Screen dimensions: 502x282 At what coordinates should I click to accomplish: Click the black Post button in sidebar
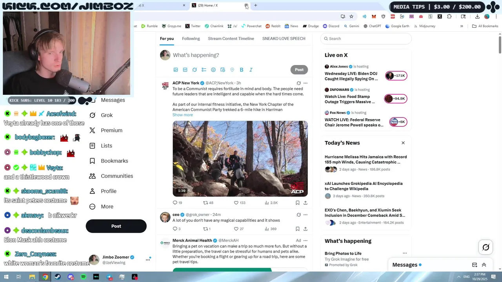pos(116,226)
